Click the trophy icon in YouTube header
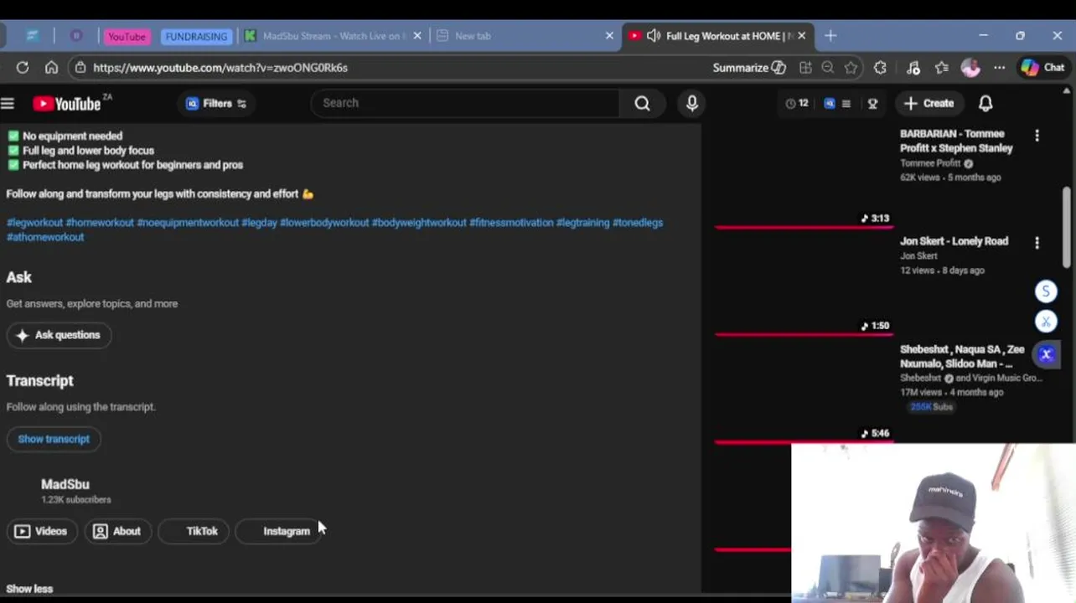The height and width of the screenshot is (603, 1076). (x=872, y=103)
